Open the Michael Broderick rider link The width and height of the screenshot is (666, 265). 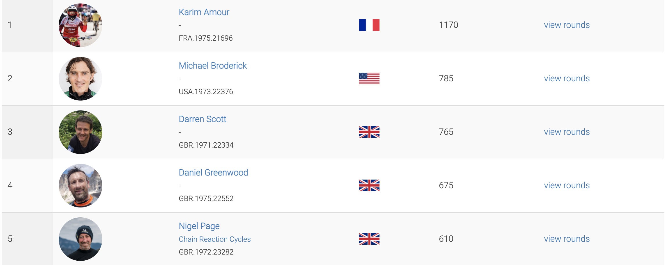click(x=213, y=66)
